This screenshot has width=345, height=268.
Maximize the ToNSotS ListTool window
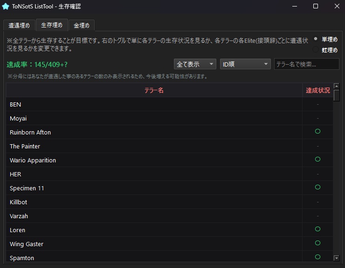point(316,6)
